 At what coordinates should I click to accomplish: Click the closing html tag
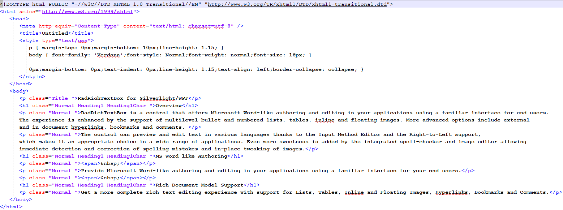pyautogui.click(x=11, y=206)
